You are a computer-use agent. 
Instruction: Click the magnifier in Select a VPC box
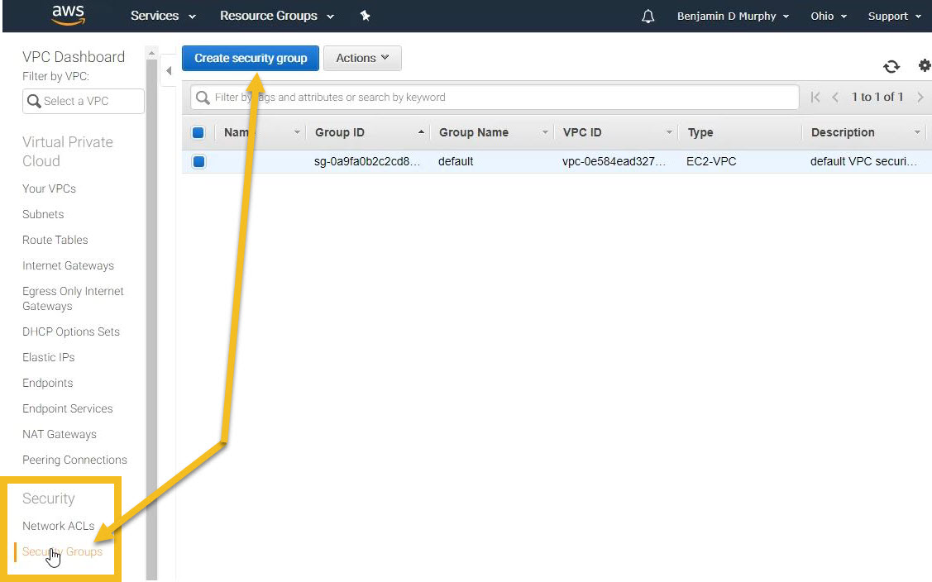coord(34,101)
